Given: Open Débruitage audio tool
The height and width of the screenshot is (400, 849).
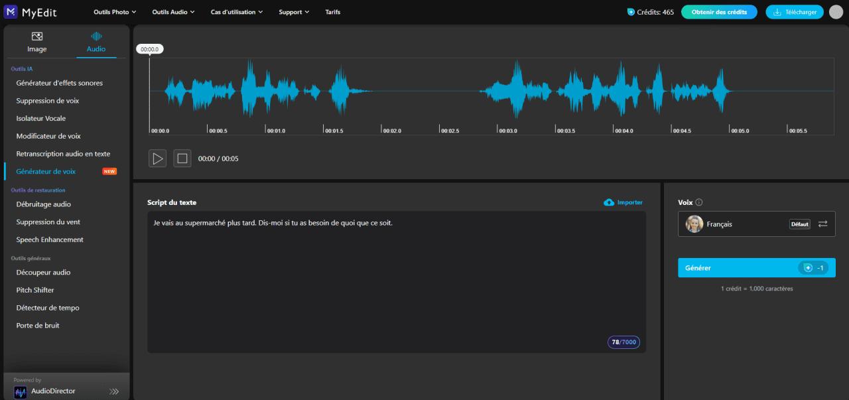Looking at the screenshot, I should 44,204.
